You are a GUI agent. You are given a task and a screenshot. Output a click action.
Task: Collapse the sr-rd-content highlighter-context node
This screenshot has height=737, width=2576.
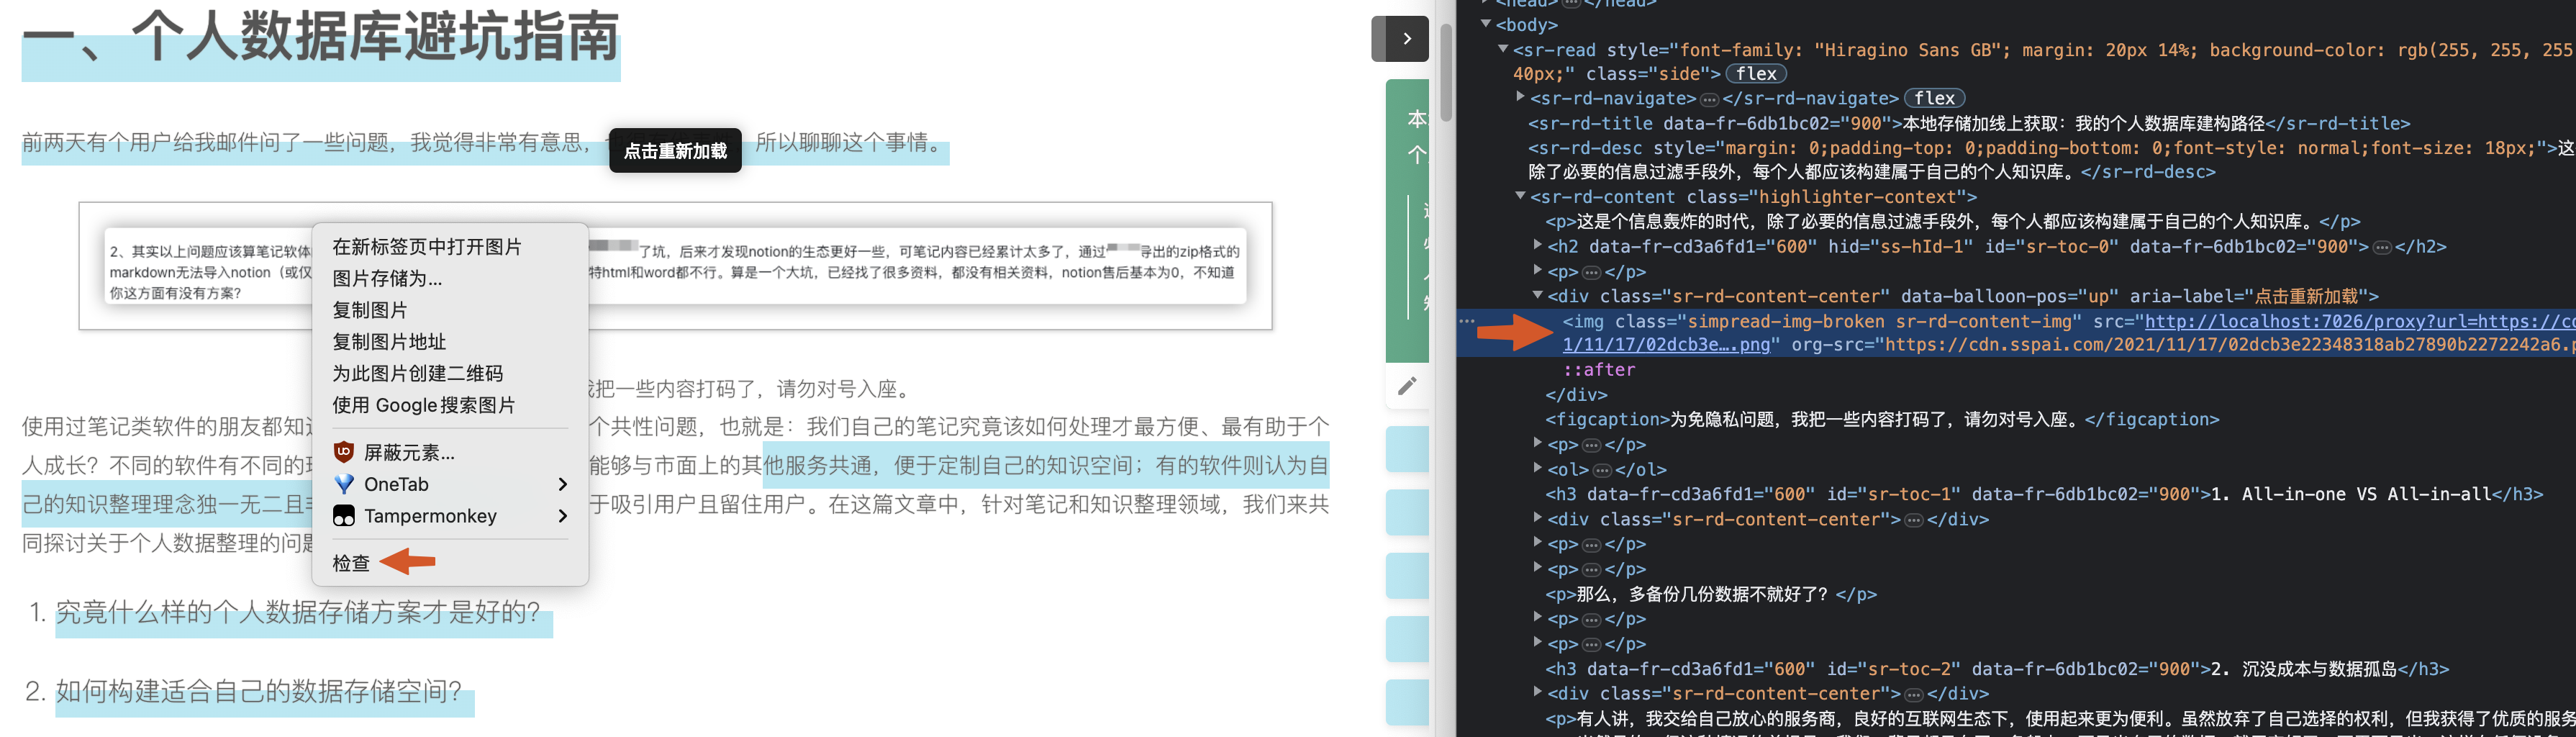[x=1520, y=196]
